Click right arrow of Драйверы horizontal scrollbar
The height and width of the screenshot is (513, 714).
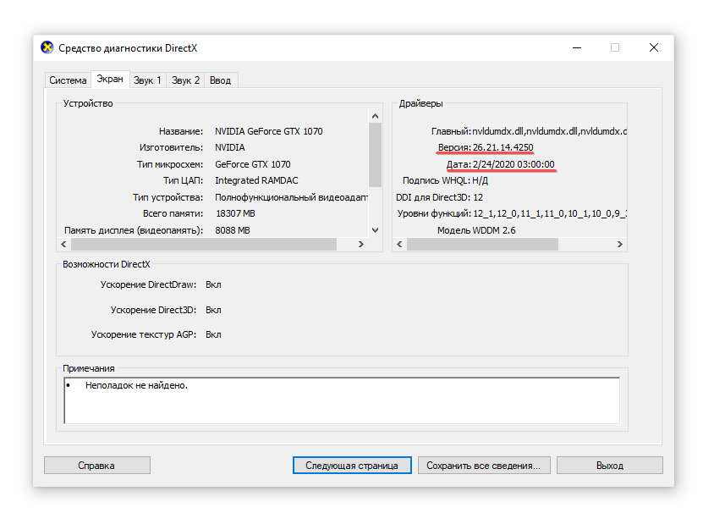tap(620, 244)
